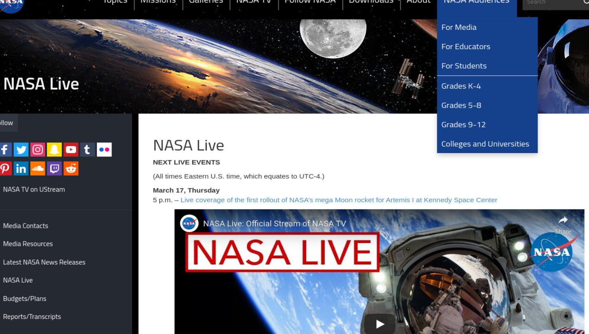This screenshot has height=334, width=589.
Task: Open the About menu
Action: [418, 2]
